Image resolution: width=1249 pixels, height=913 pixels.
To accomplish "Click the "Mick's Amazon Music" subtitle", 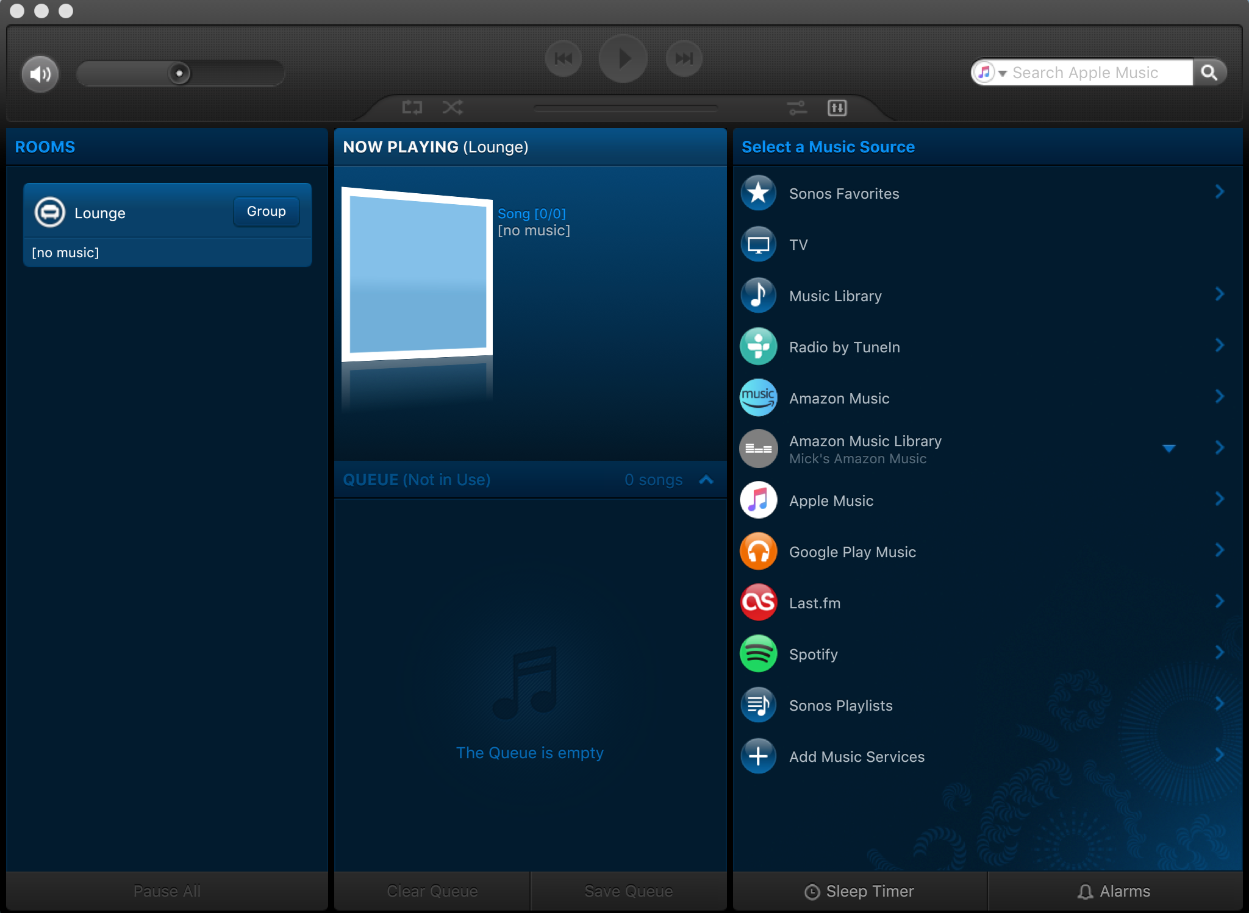I will pos(857,459).
